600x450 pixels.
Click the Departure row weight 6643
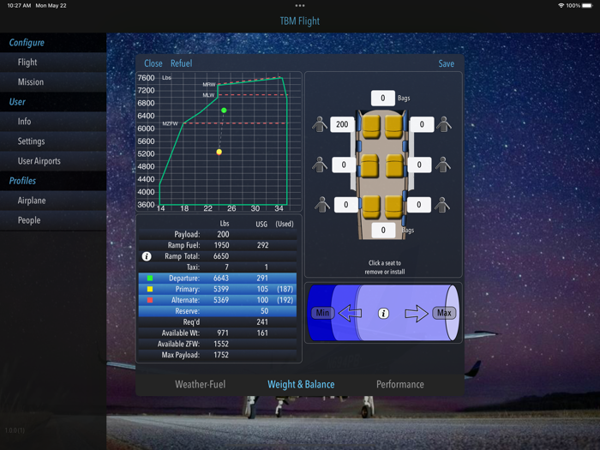tap(221, 279)
